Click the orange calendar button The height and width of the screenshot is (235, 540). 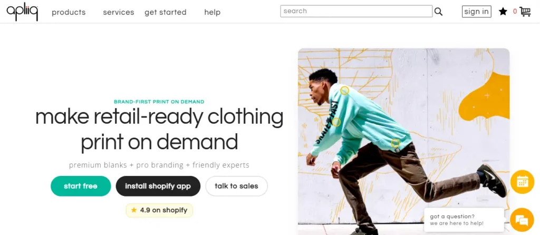[x=522, y=182]
